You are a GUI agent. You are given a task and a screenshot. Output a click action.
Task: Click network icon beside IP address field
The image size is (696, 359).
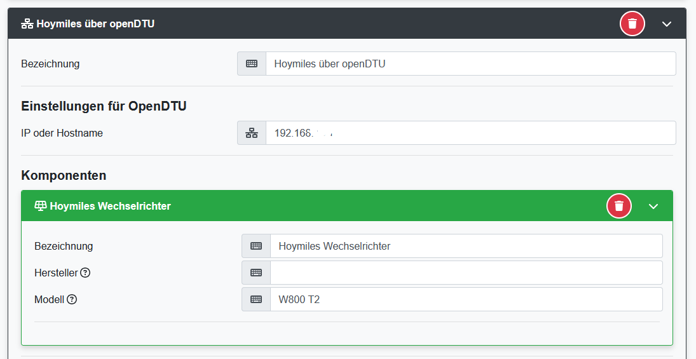(252, 133)
